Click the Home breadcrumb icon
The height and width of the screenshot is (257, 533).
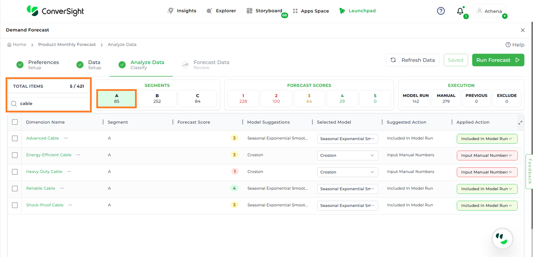pos(9,45)
